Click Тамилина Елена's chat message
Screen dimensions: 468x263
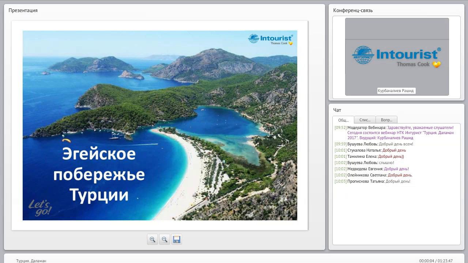(369, 156)
